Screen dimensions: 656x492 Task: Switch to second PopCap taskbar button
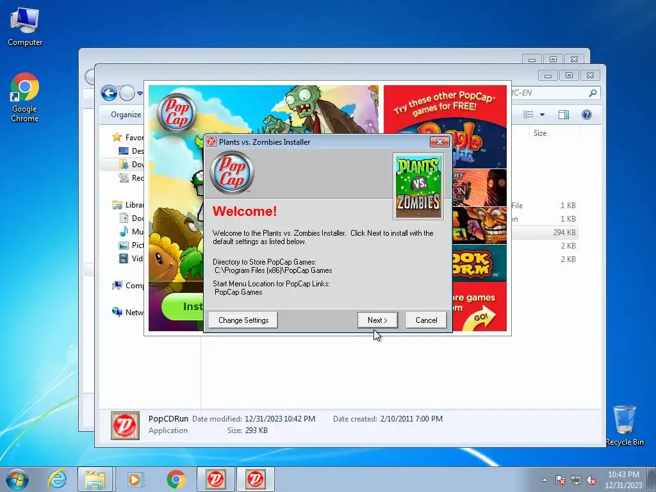pyautogui.click(x=255, y=479)
